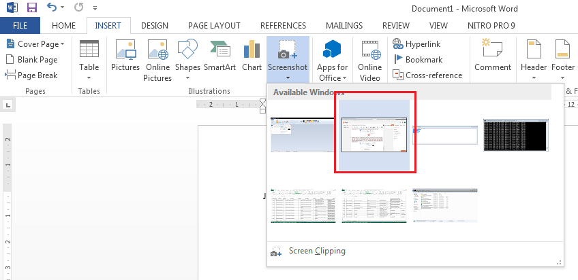Click Screen Clipping option
This screenshot has width=578, height=280.
point(316,251)
